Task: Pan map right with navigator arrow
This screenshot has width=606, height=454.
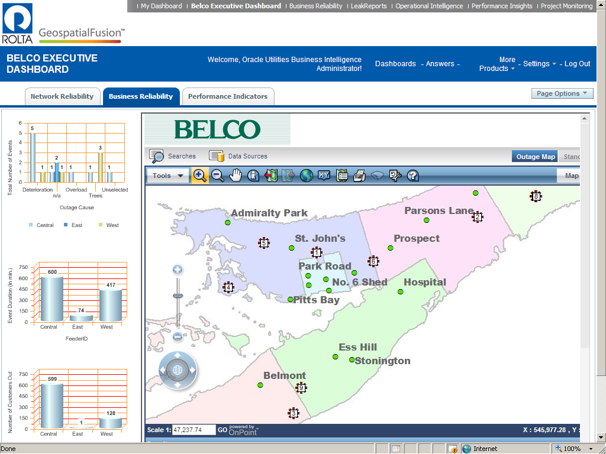Action: pos(192,370)
